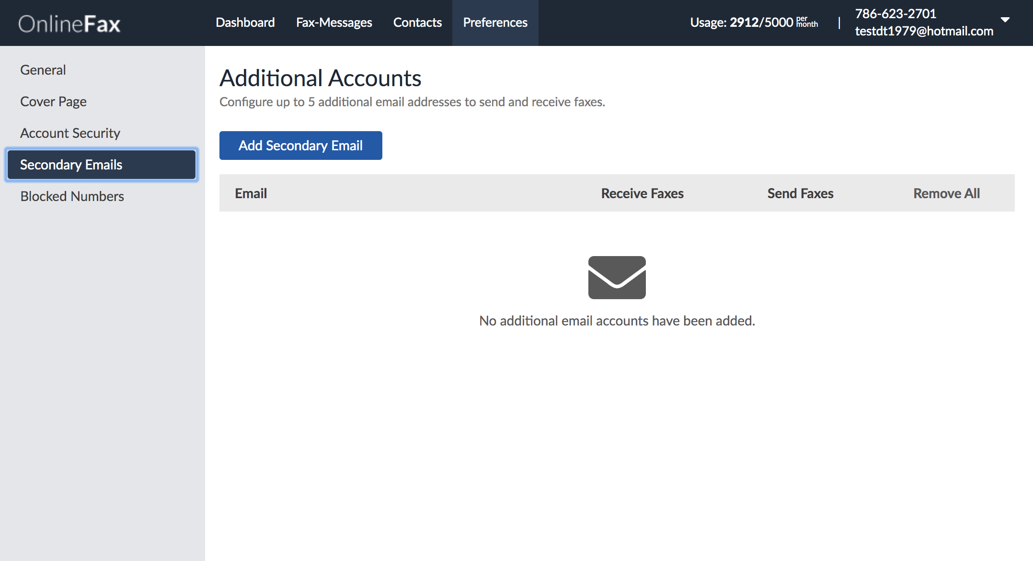The height and width of the screenshot is (561, 1033).
Task: Open the account menu via the chevron arrow
Action: coord(1005,21)
